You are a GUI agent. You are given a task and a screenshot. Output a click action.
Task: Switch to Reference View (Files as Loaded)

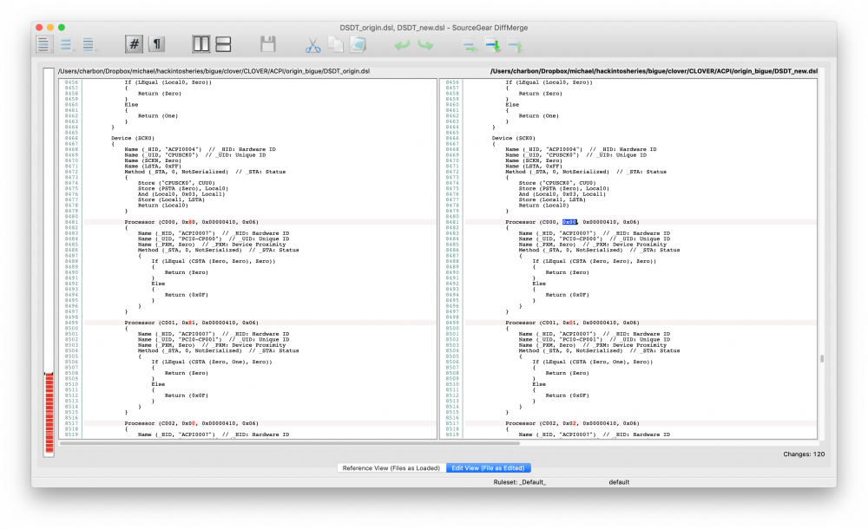point(391,468)
